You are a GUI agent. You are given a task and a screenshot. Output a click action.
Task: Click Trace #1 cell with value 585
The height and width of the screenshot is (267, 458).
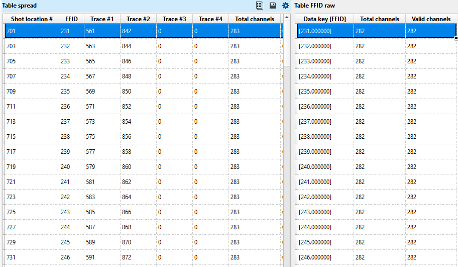point(102,212)
